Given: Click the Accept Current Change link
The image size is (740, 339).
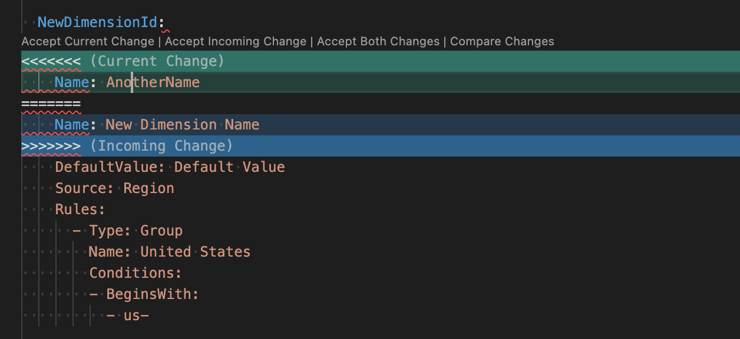Looking at the screenshot, I should click(88, 42).
